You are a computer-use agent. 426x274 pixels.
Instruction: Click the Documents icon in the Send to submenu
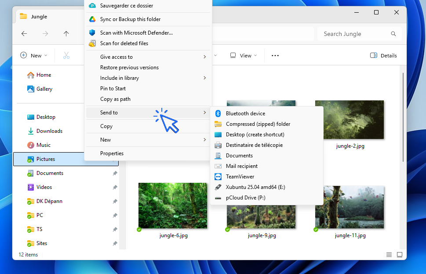tap(218, 156)
